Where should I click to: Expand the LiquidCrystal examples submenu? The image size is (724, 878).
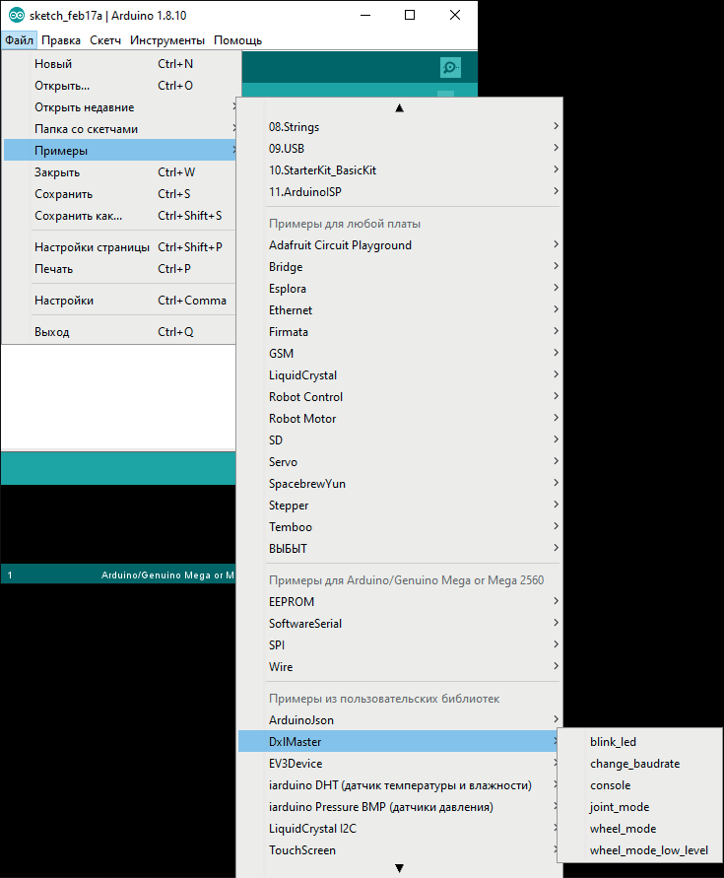coord(302,375)
